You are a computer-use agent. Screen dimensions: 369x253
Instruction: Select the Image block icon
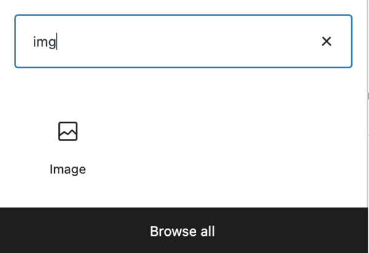[x=68, y=131]
